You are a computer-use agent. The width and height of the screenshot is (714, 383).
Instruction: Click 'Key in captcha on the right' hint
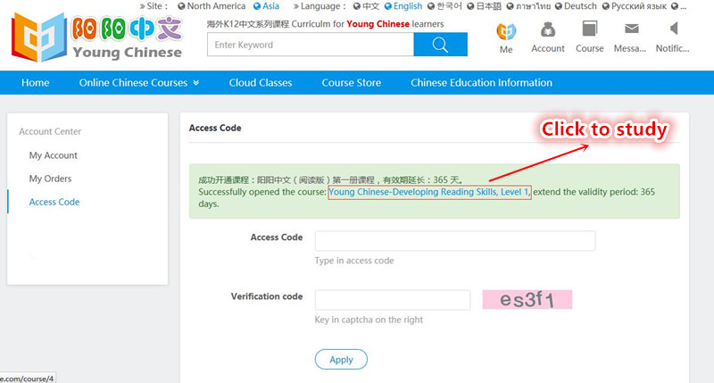tap(369, 320)
